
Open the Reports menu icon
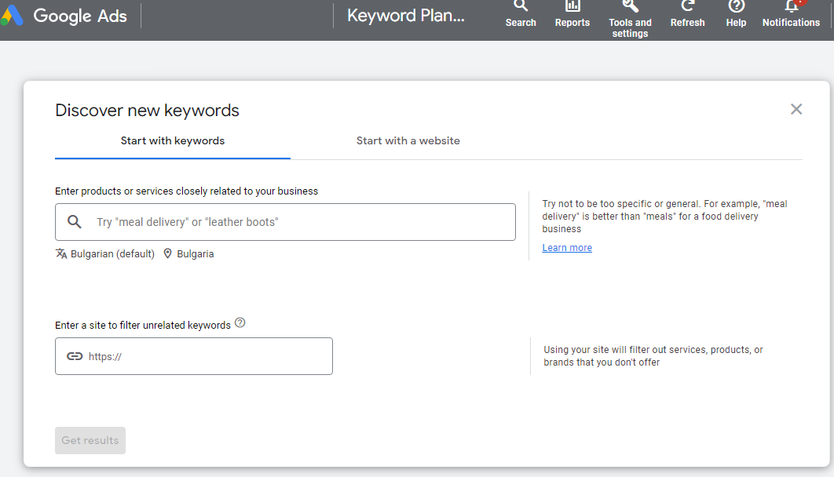click(572, 8)
